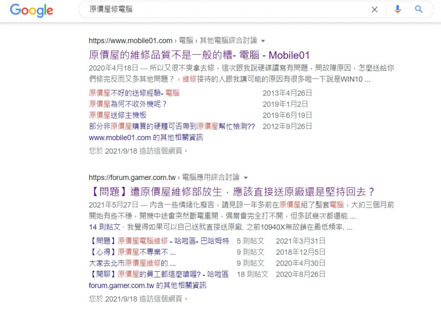This screenshot has height=316, width=441.
Task: Click date text 2013年4月26日
Action: point(287,93)
